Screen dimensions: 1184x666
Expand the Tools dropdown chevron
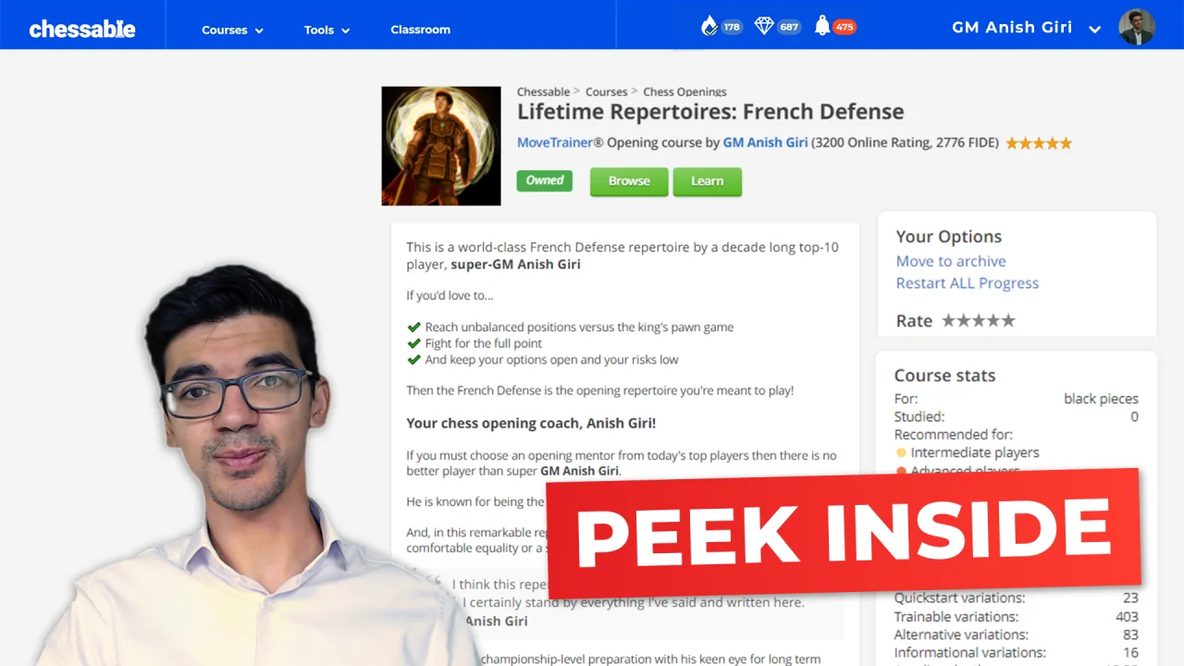pos(346,30)
